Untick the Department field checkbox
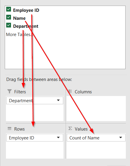 [x=9, y=25]
